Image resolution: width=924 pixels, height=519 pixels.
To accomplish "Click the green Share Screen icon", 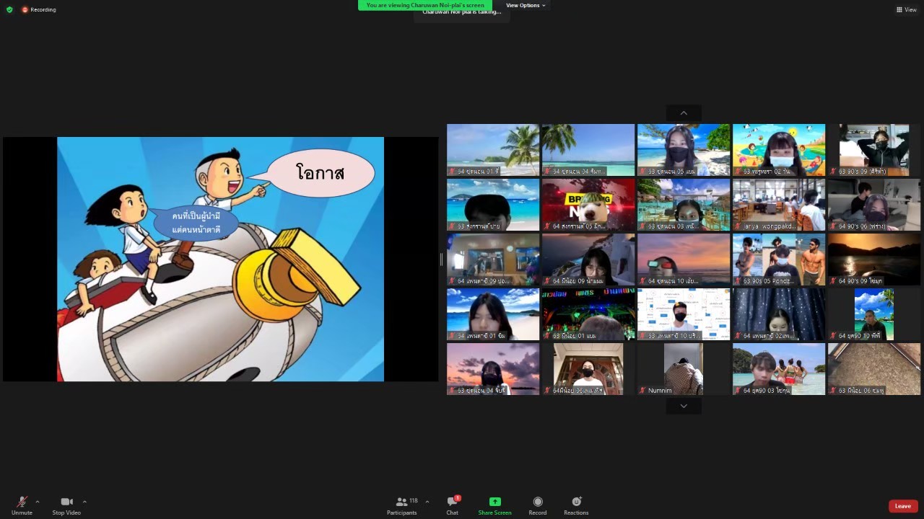I will (x=494, y=502).
